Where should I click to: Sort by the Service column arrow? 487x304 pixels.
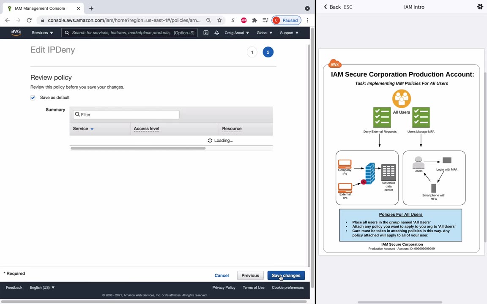(x=92, y=129)
